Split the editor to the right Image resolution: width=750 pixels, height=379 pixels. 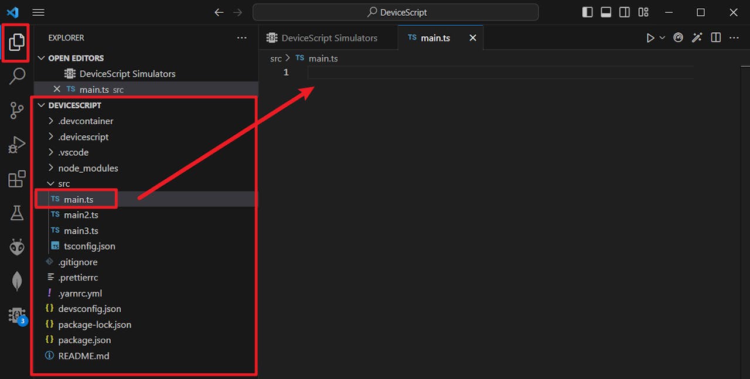tap(715, 37)
